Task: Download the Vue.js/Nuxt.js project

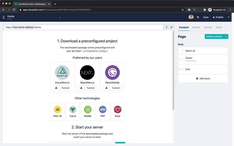Action: coord(56,88)
